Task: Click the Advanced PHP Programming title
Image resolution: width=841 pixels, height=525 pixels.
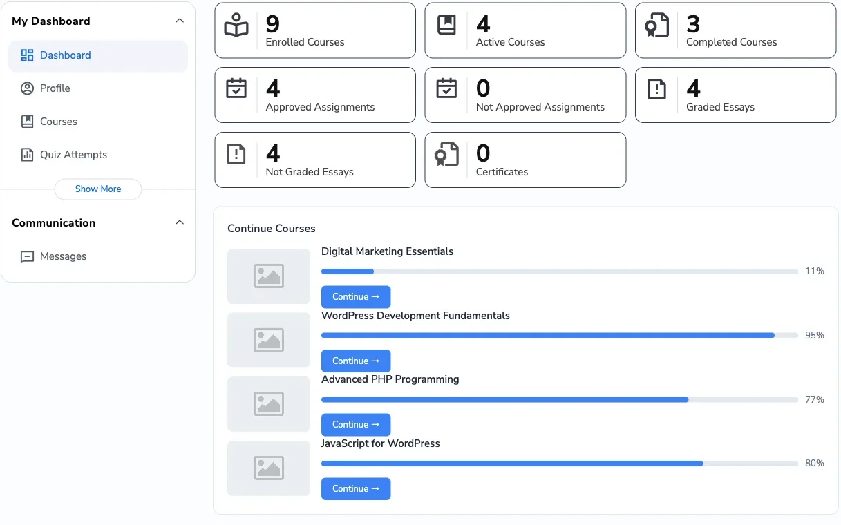Action: [x=390, y=379]
